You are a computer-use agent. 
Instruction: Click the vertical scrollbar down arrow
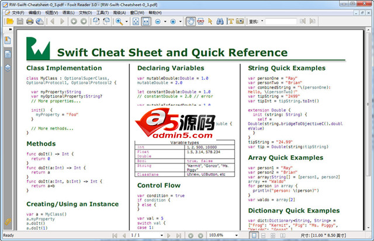[368, 228]
